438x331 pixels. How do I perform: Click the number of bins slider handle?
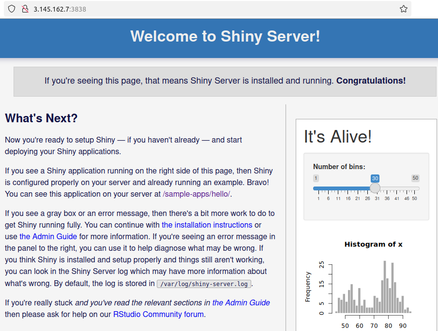coord(375,188)
